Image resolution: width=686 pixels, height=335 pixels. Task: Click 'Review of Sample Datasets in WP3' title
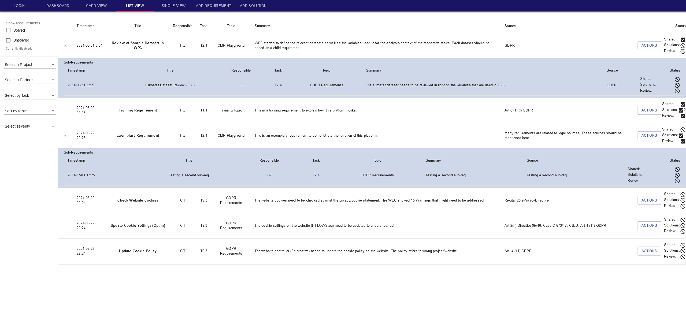138,46
